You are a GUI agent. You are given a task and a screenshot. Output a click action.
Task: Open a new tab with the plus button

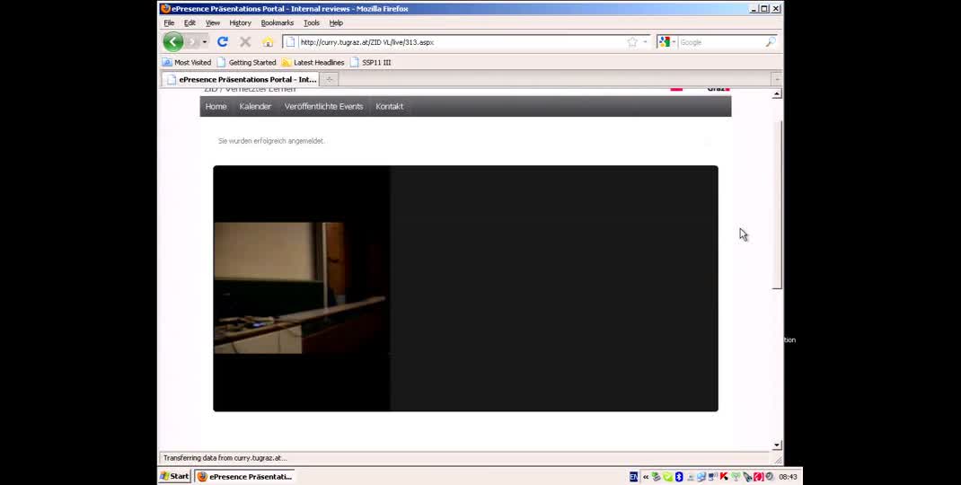coord(329,79)
